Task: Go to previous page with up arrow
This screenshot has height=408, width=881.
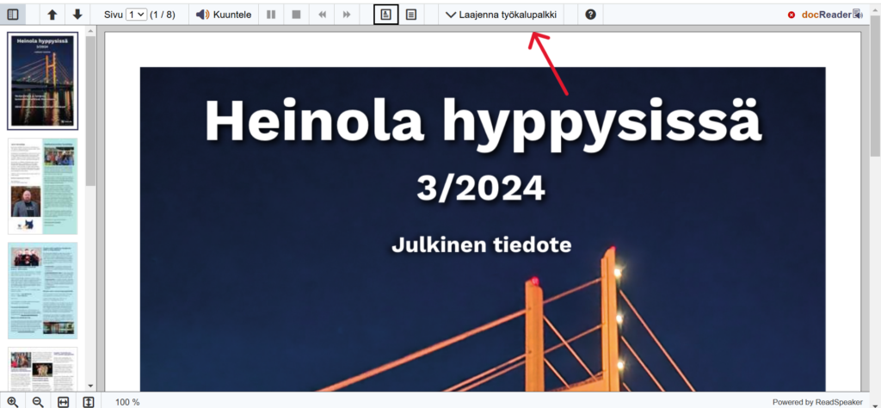Action: tap(52, 15)
